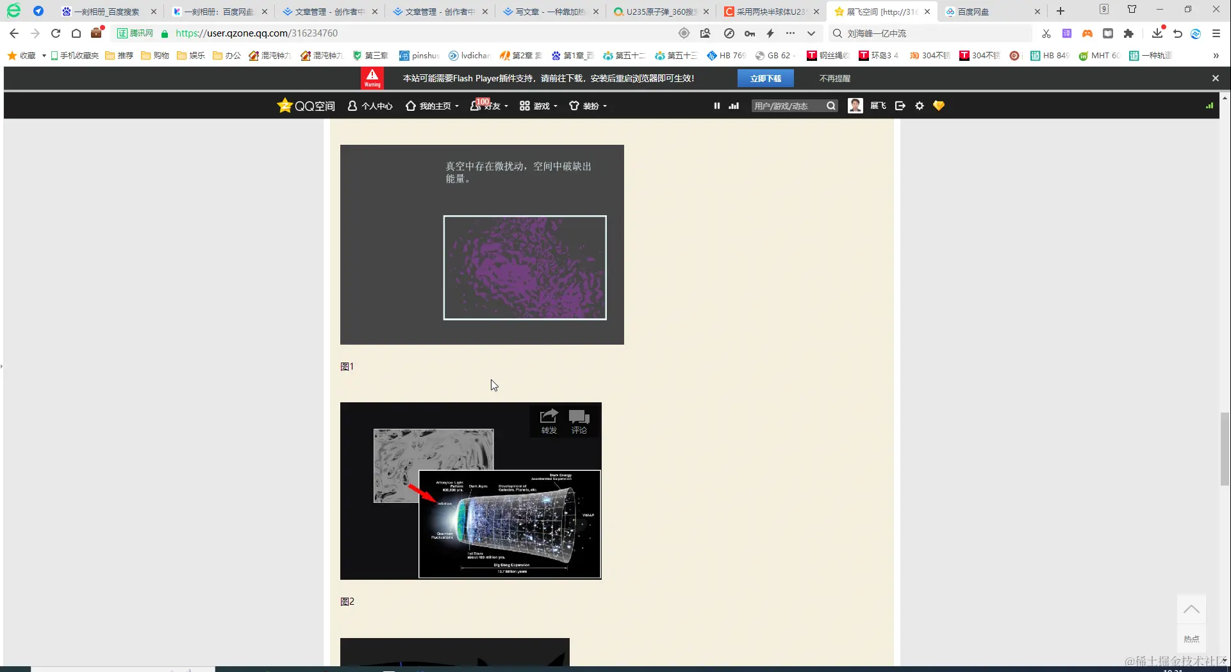
Task: Show more bookmarks with double chevron
Action: coord(1216,56)
